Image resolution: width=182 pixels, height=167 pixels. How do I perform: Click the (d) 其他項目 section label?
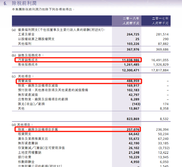[x=23, y=125]
